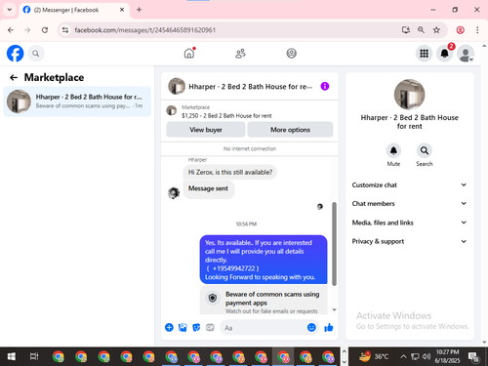Click the purple conversation info icon
Viewport: 488px width, 366px height.
pos(325,86)
